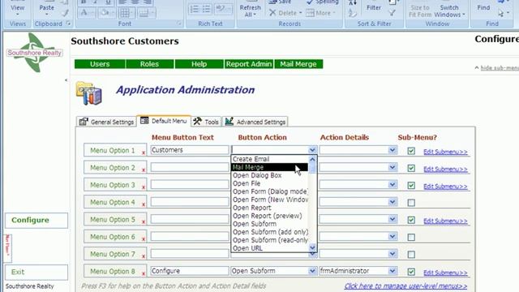Switch to the General Settings tab
Image resolution: width=519 pixels, height=292 pixels.
tap(106, 122)
